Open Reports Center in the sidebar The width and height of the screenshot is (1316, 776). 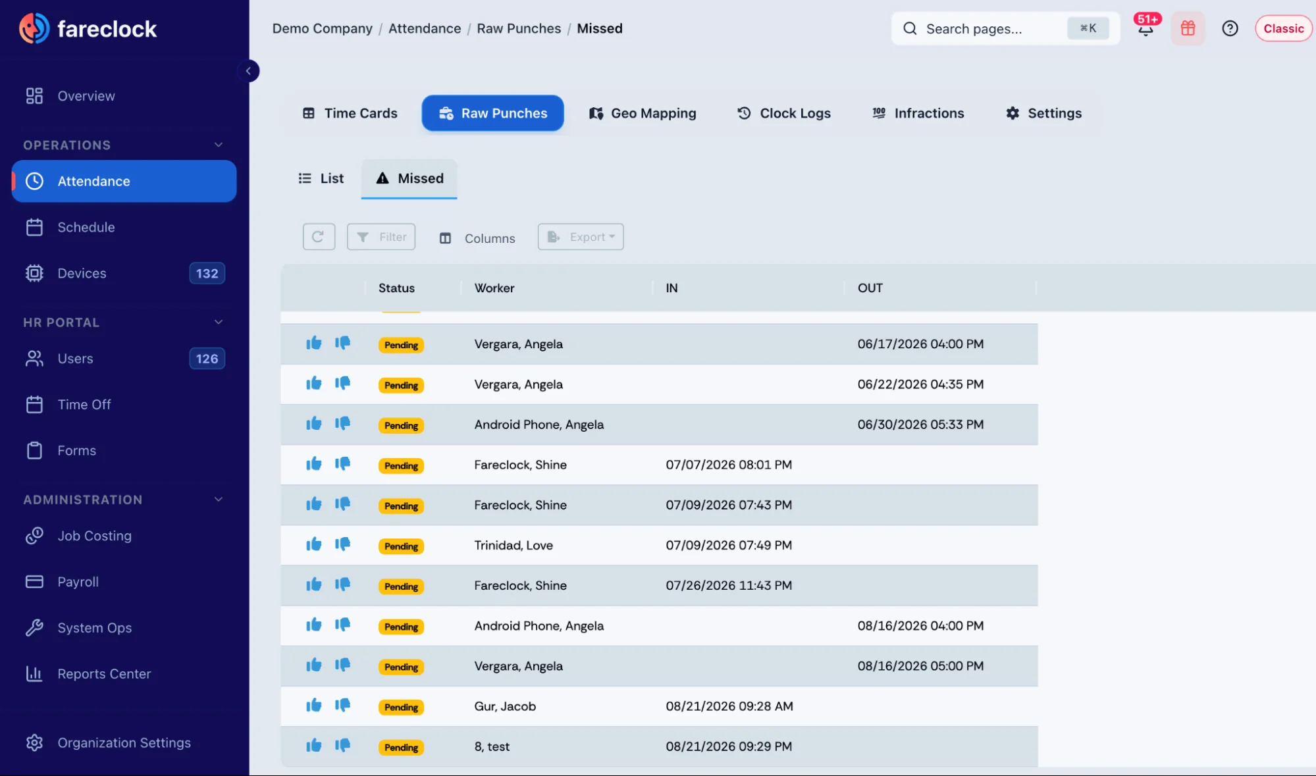[124, 673]
